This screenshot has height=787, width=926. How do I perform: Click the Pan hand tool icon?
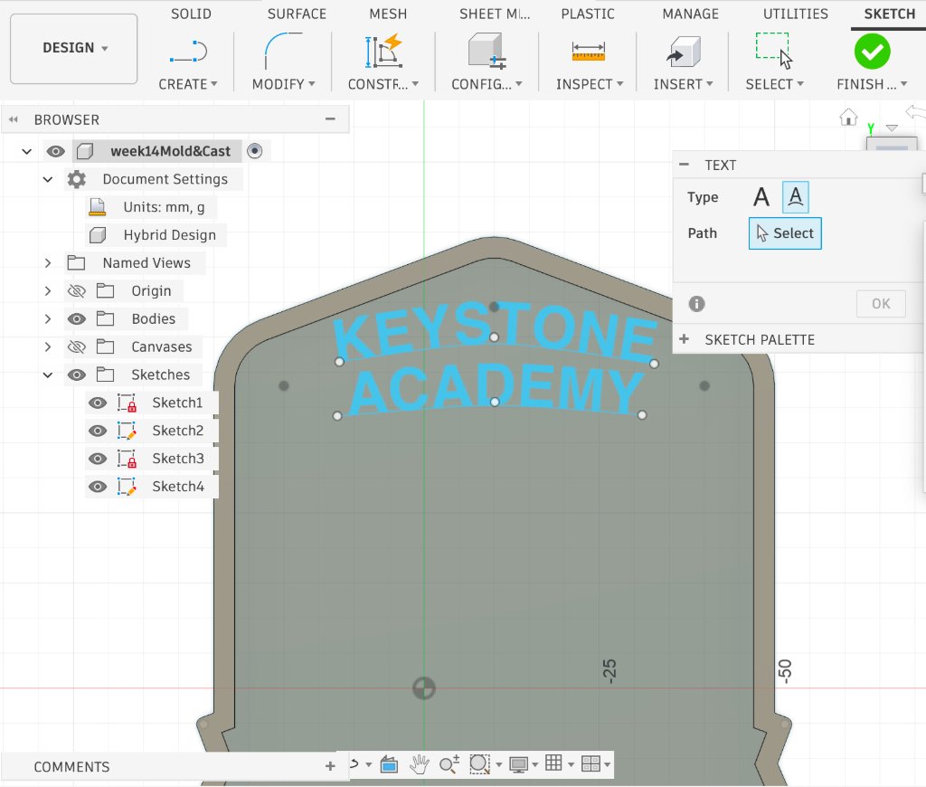point(420,764)
